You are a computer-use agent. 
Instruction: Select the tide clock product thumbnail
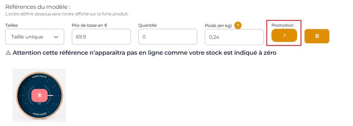(x=39, y=95)
